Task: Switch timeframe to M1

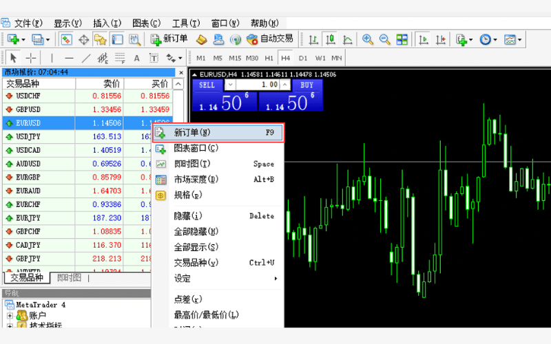Action: 200,58
